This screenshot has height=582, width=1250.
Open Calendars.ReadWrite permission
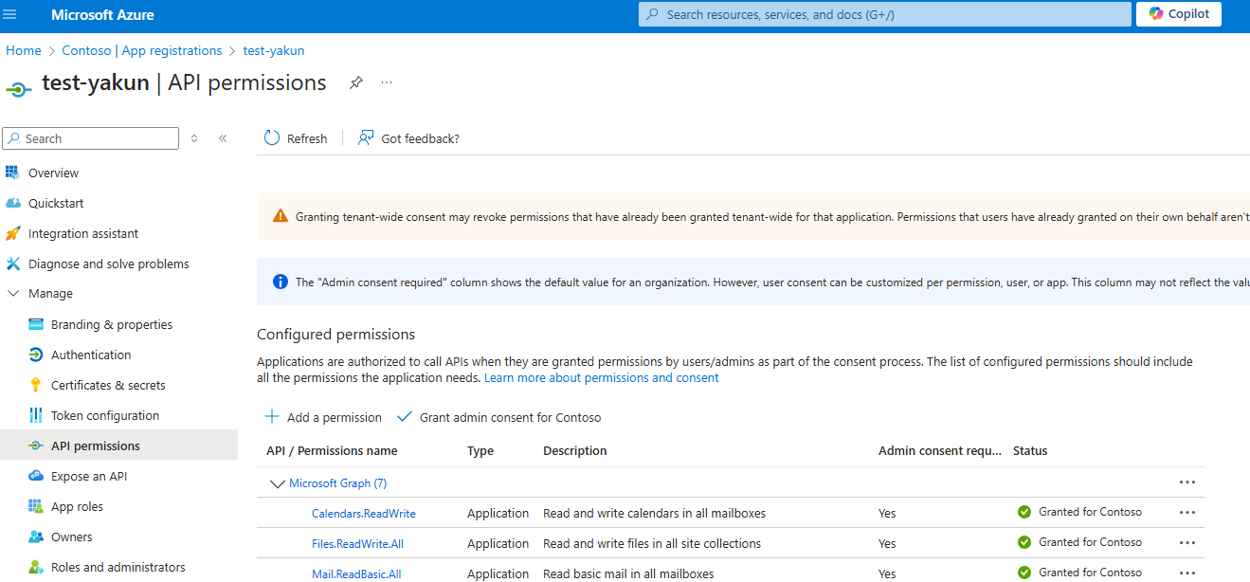point(364,514)
